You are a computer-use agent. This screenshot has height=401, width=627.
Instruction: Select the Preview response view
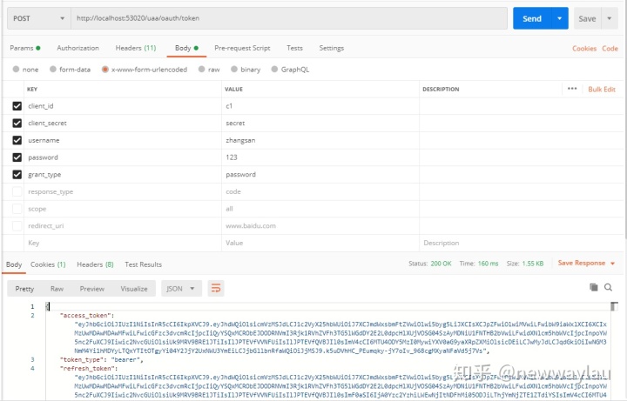pyautogui.click(x=92, y=289)
